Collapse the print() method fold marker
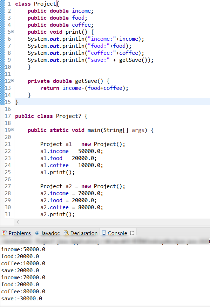Screen dimensions: 210x307 tap(13, 31)
